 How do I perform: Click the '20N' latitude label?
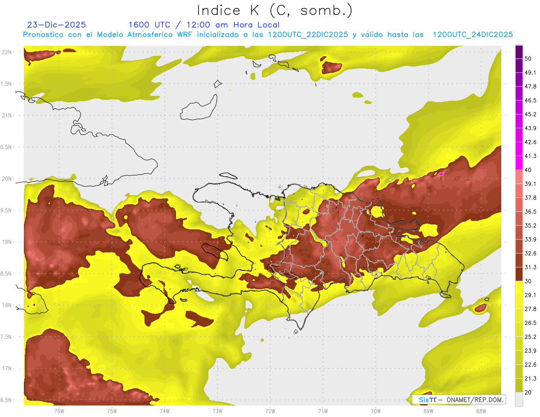pyautogui.click(x=6, y=179)
